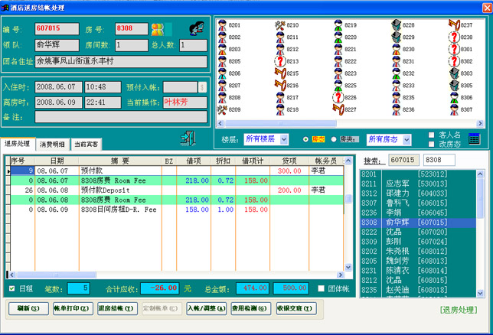The image size is (493, 335).
Task: Click the $ button next to 预付入帐
Action: click(x=202, y=87)
